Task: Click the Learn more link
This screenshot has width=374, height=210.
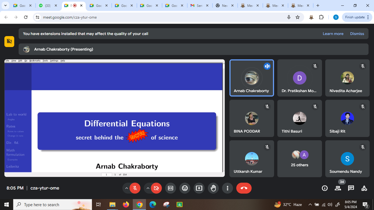Action: point(333,34)
